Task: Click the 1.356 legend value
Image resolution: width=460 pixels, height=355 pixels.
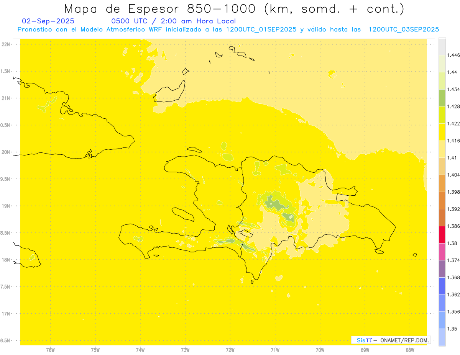Action: coord(453,311)
